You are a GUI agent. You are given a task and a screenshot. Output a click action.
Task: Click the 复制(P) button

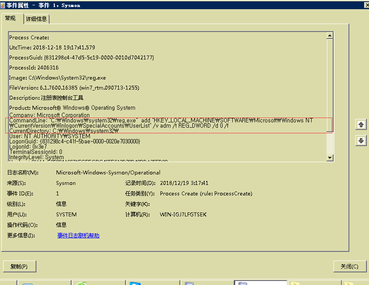pyautogui.click(x=20, y=267)
